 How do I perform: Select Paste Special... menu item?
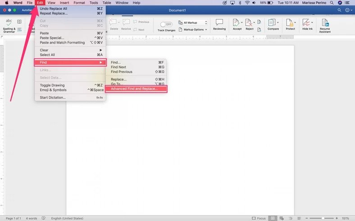[x=70, y=38]
